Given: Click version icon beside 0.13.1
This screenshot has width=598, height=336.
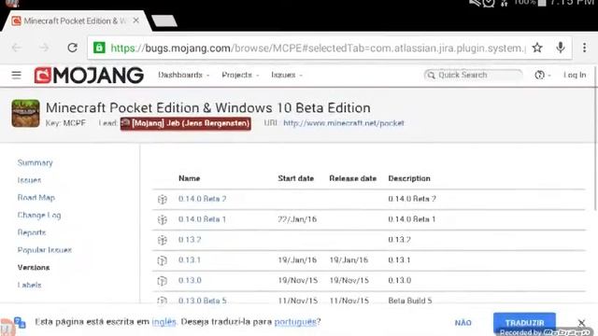Looking at the screenshot, I should tap(162, 260).
